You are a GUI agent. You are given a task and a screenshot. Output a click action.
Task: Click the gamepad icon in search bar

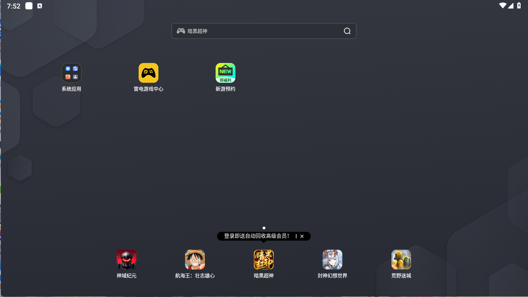coord(181,31)
